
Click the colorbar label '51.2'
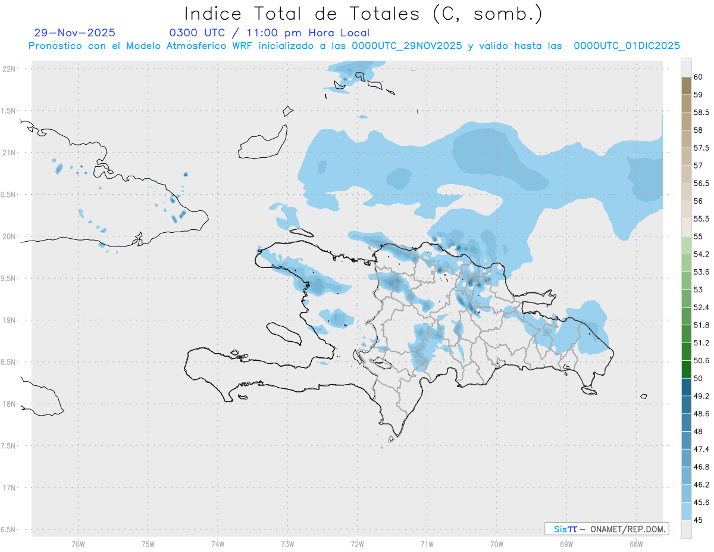click(x=701, y=343)
